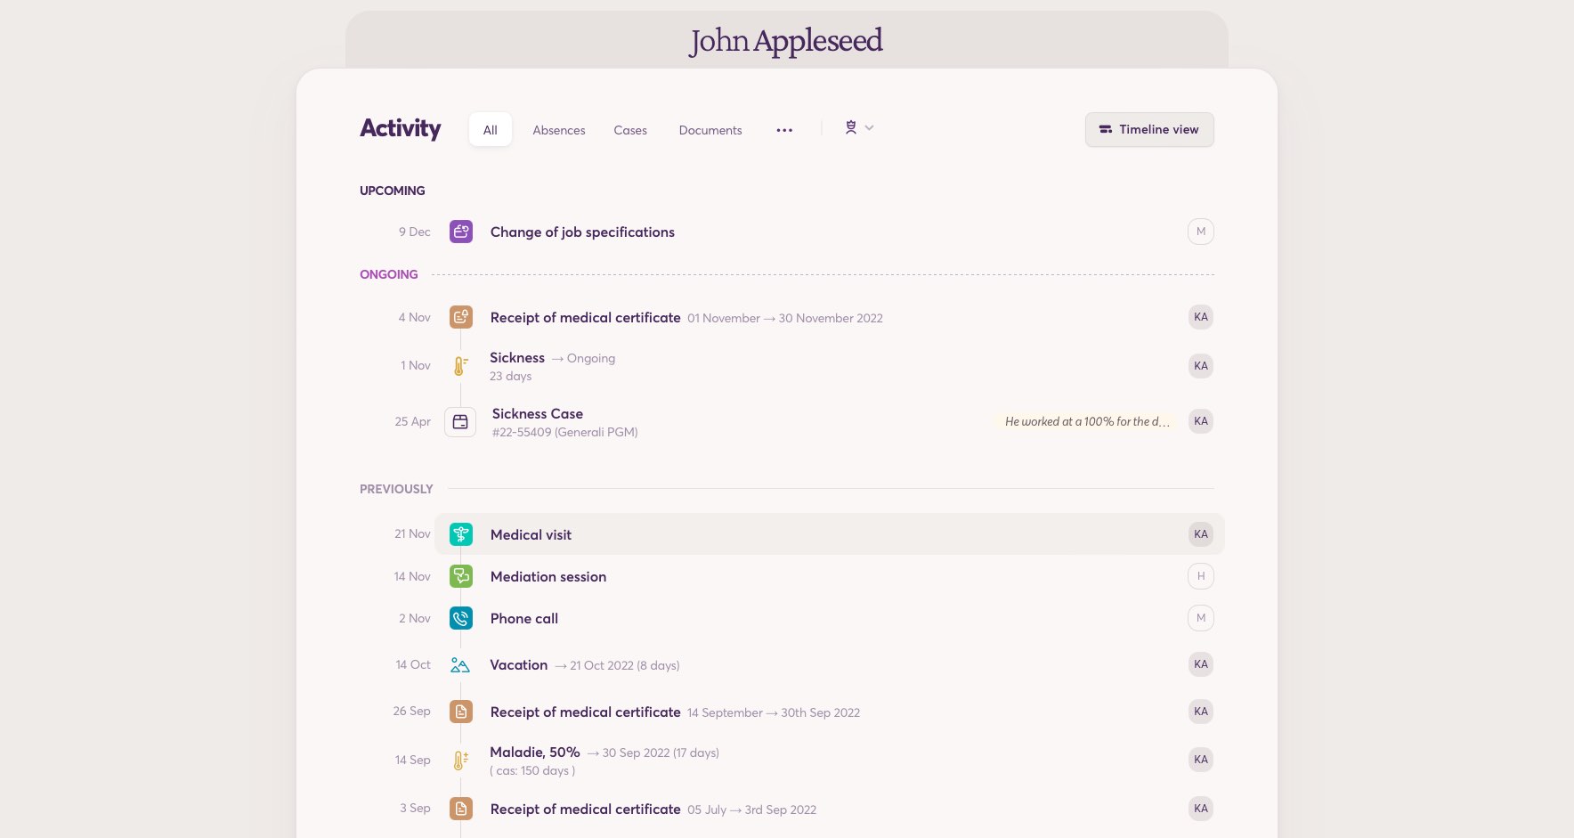The image size is (1574, 838).
Task: Select the All tab
Action: tap(491, 130)
